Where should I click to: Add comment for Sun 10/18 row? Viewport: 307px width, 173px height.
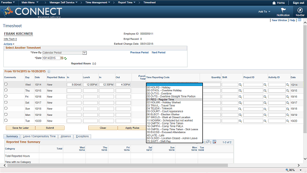click(x=6, y=108)
